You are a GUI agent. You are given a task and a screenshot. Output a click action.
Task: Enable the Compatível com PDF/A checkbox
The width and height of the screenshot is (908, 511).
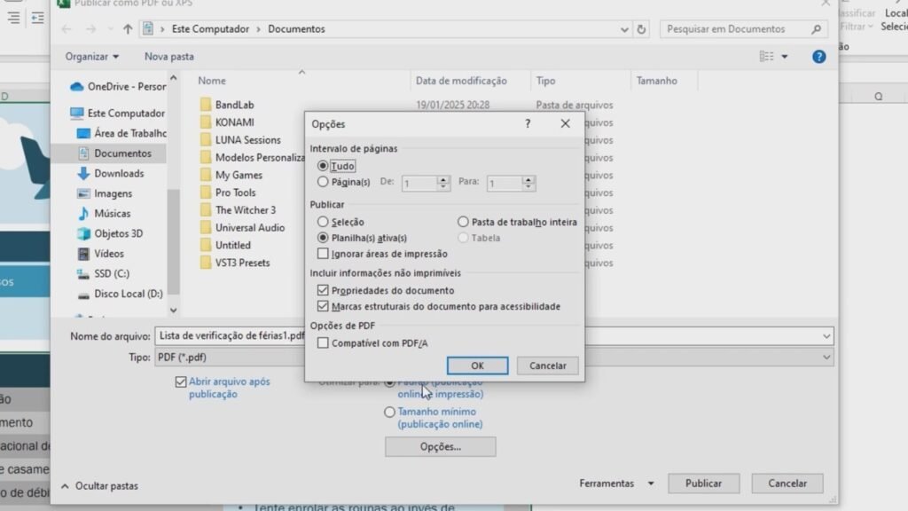324,343
